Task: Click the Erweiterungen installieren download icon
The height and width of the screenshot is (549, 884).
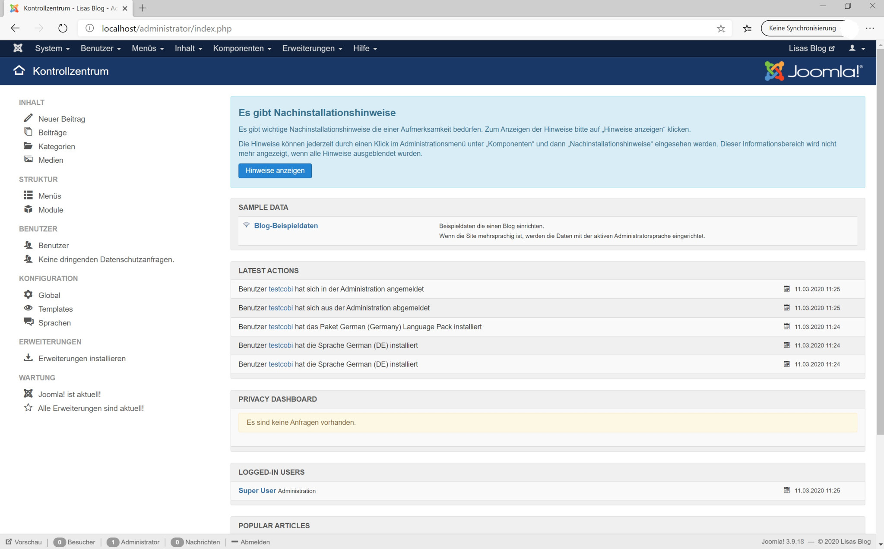Action: (x=28, y=358)
